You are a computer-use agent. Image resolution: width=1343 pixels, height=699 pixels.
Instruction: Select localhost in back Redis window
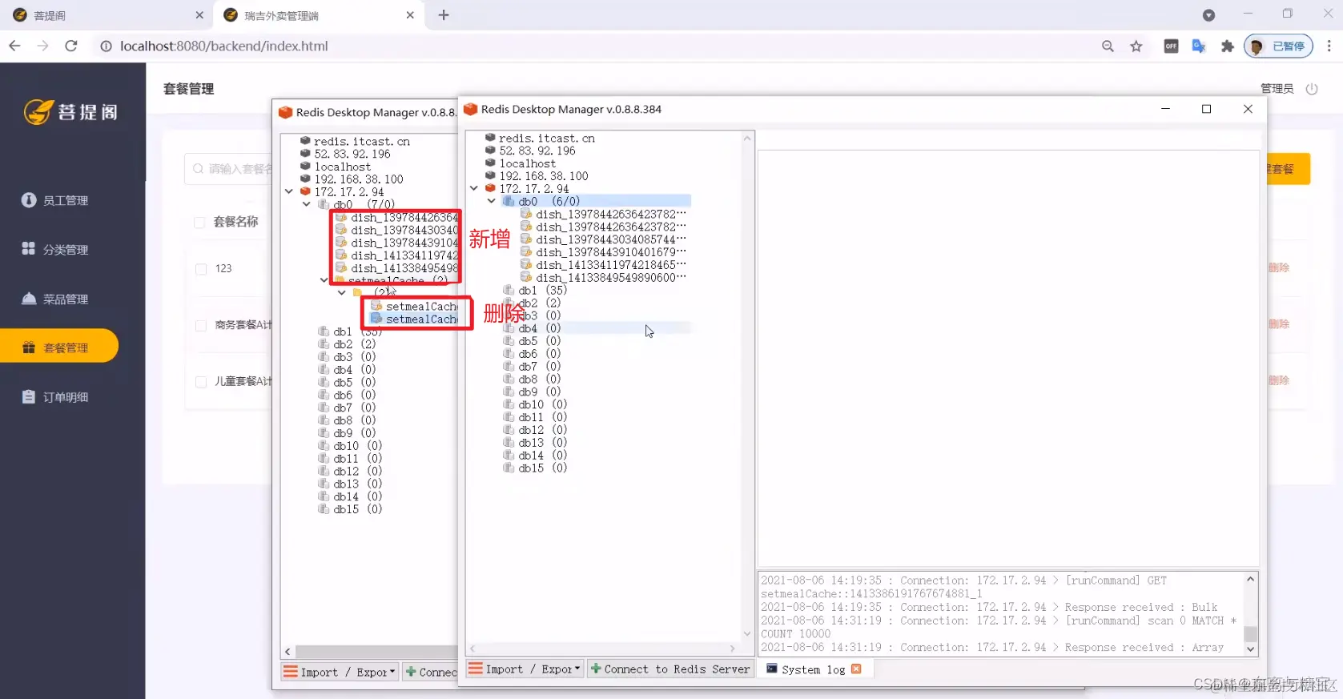pyautogui.click(x=342, y=167)
